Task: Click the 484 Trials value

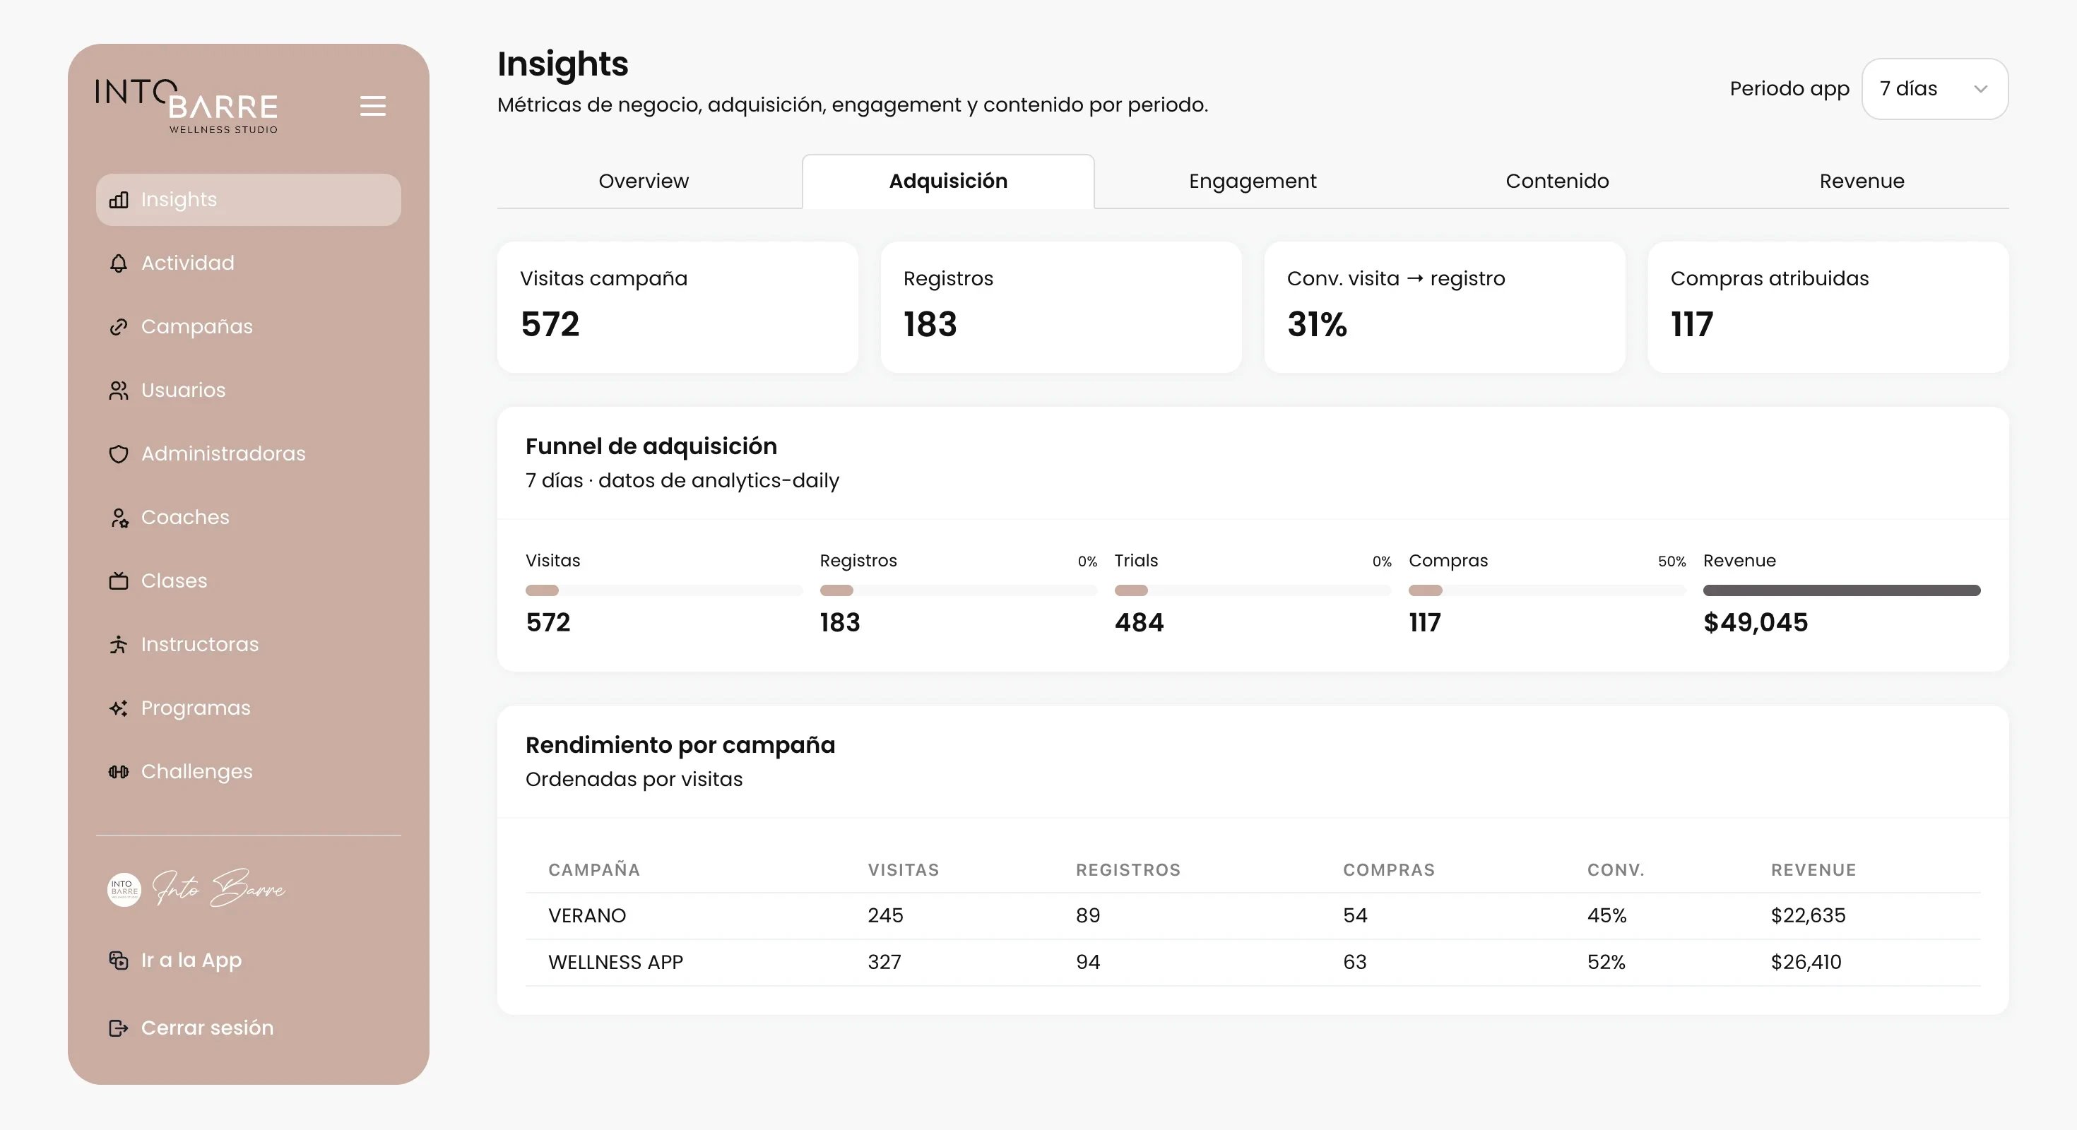Action: (x=1139, y=623)
